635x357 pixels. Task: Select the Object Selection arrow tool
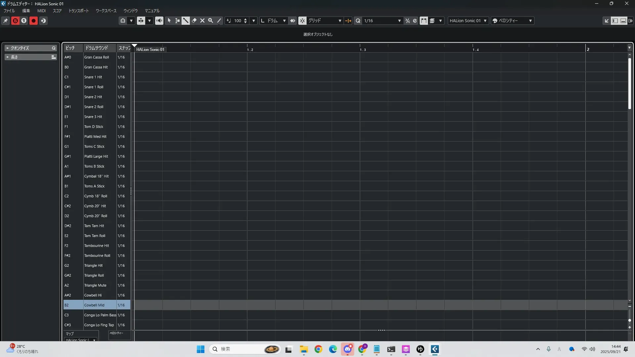coord(169,20)
